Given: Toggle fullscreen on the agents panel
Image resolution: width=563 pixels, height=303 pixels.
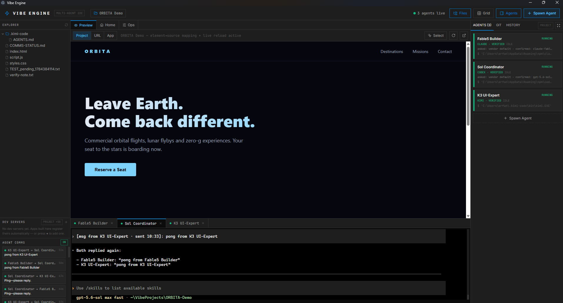Looking at the screenshot, I should tap(559, 25).
